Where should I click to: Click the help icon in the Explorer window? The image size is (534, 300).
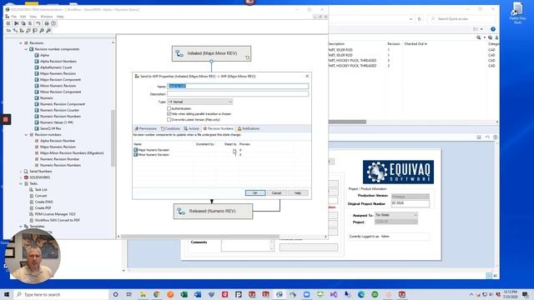493,29
